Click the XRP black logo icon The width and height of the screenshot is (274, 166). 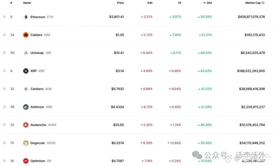(26, 71)
